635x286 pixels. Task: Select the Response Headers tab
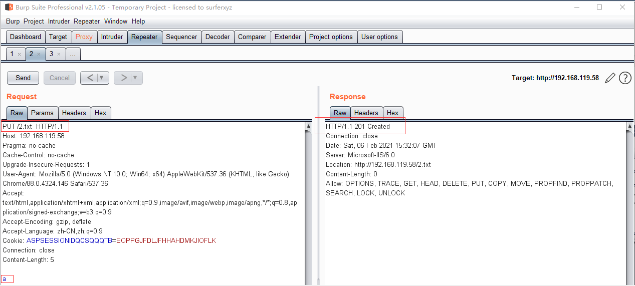point(366,113)
